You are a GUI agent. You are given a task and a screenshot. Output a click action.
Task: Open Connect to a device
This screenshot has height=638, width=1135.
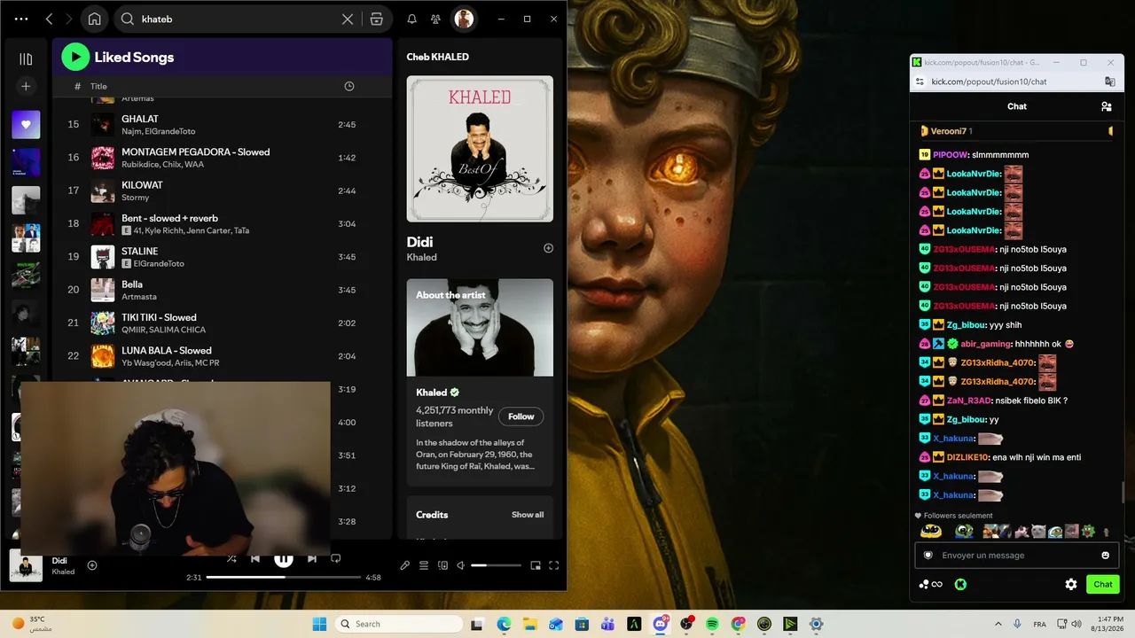point(442,565)
